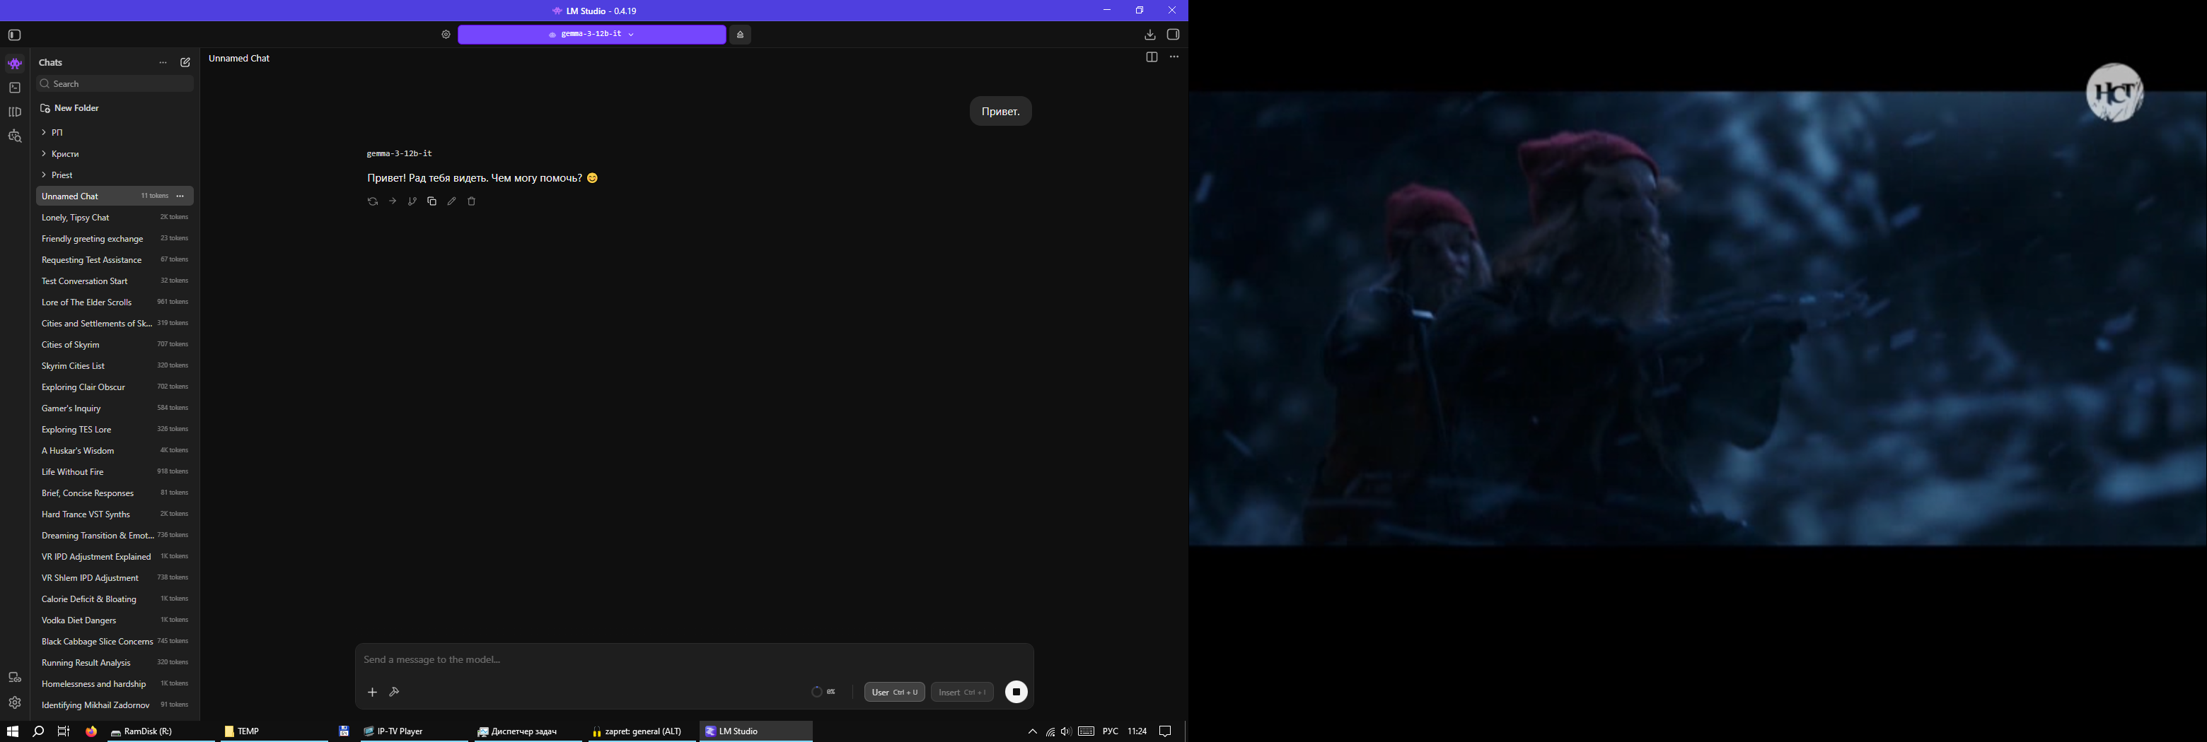Create a new chat

(185, 62)
